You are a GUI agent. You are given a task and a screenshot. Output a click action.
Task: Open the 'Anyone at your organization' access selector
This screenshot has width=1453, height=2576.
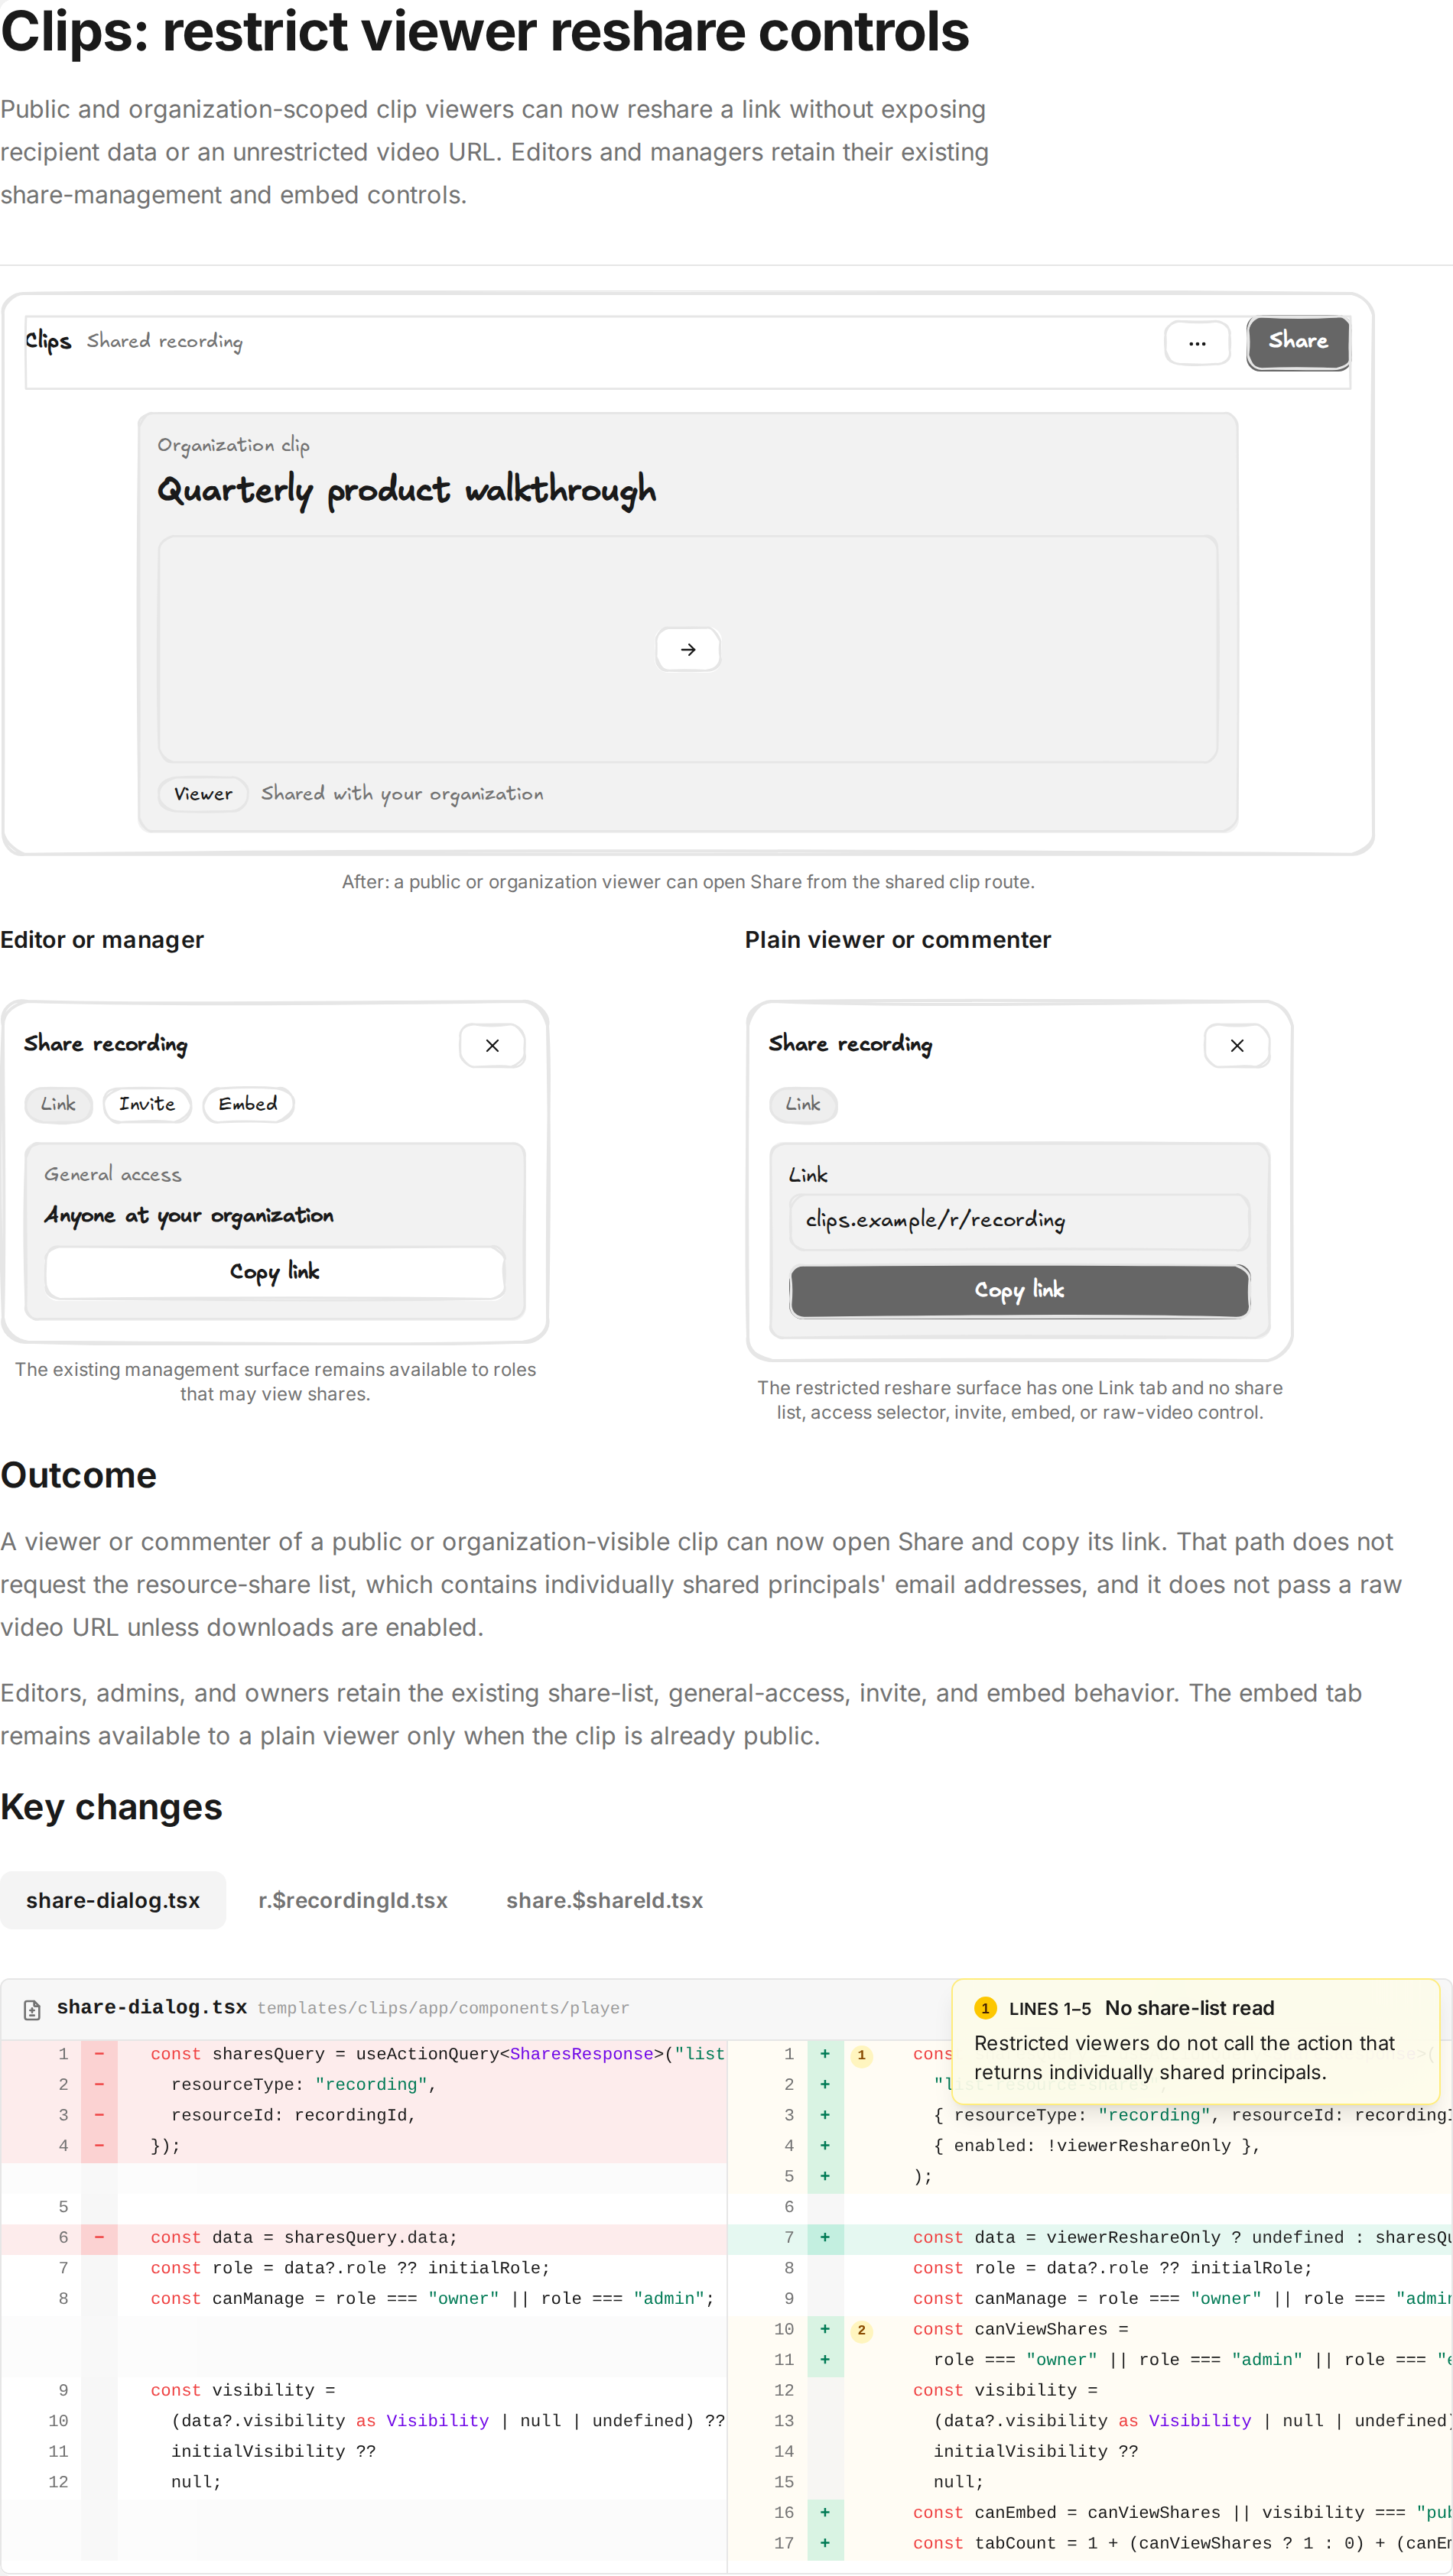tap(189, 1215)
